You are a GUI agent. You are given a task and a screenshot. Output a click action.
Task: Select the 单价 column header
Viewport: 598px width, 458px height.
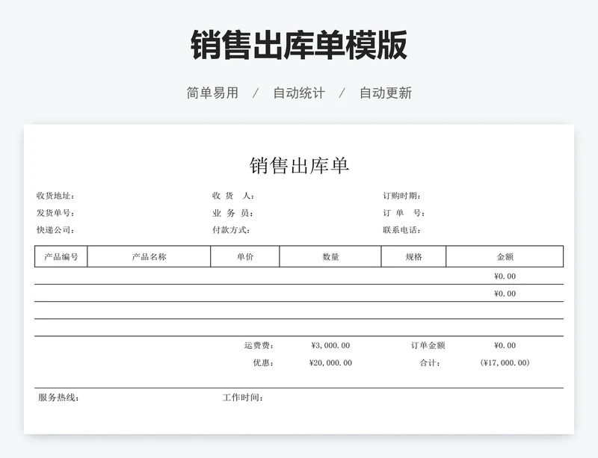(x=245, y=257)
